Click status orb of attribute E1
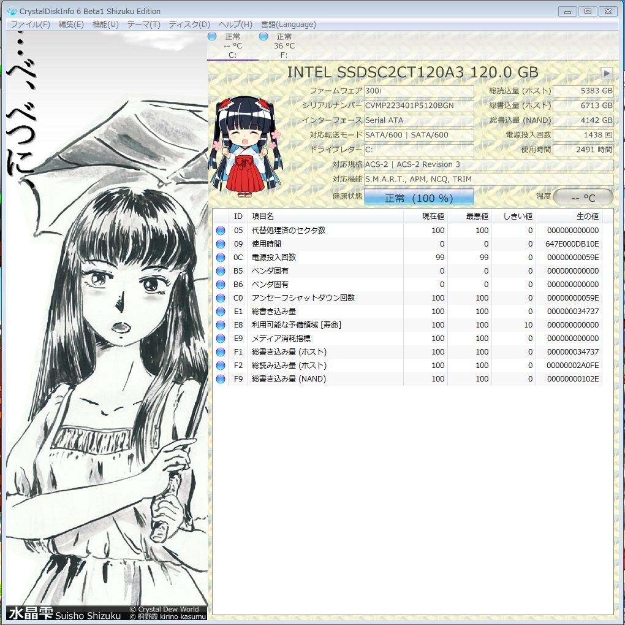625x625 pixels. point(221,312)
